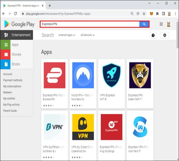Viewport: 179px width, 161px height.
Task: Reload the page
Action: click(x=15, y=14)
